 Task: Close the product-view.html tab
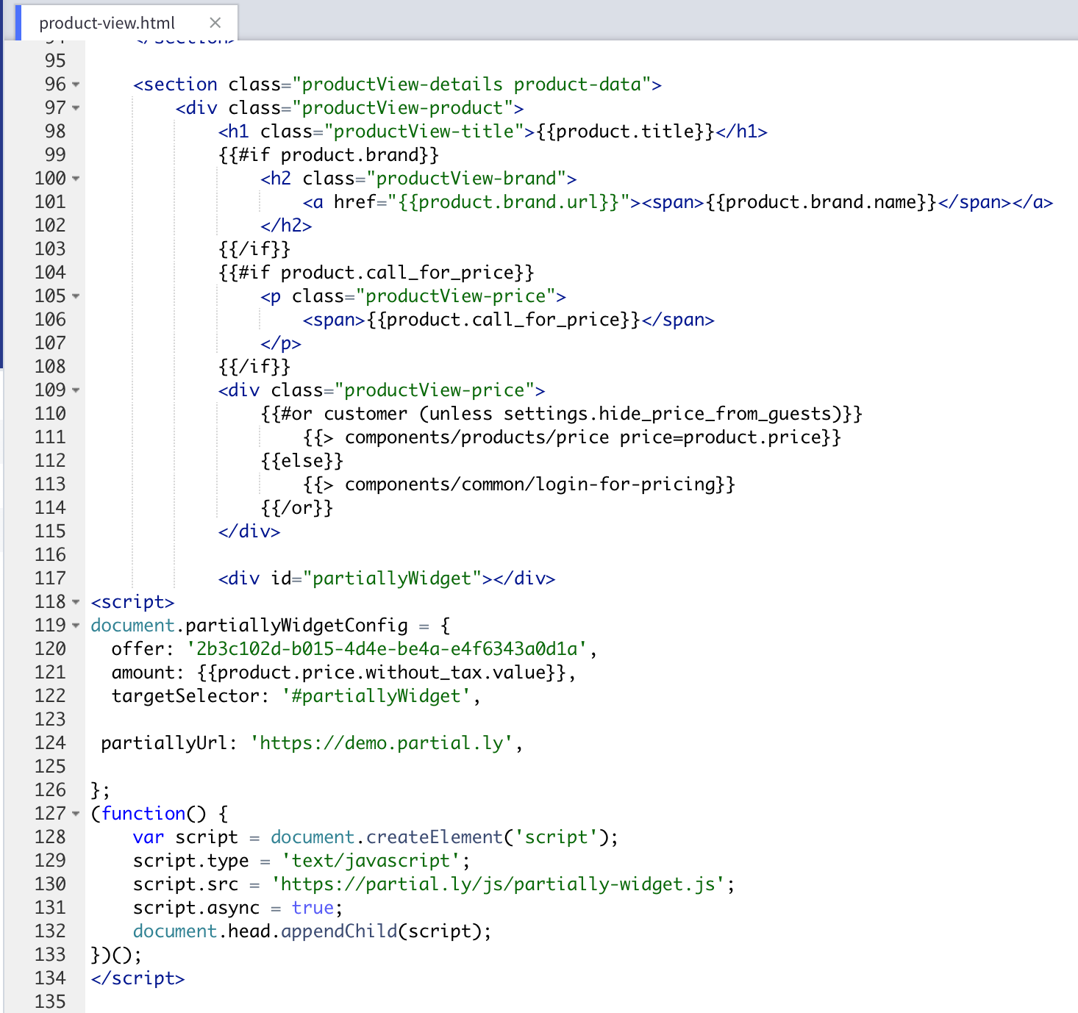(x=215, y=23)
